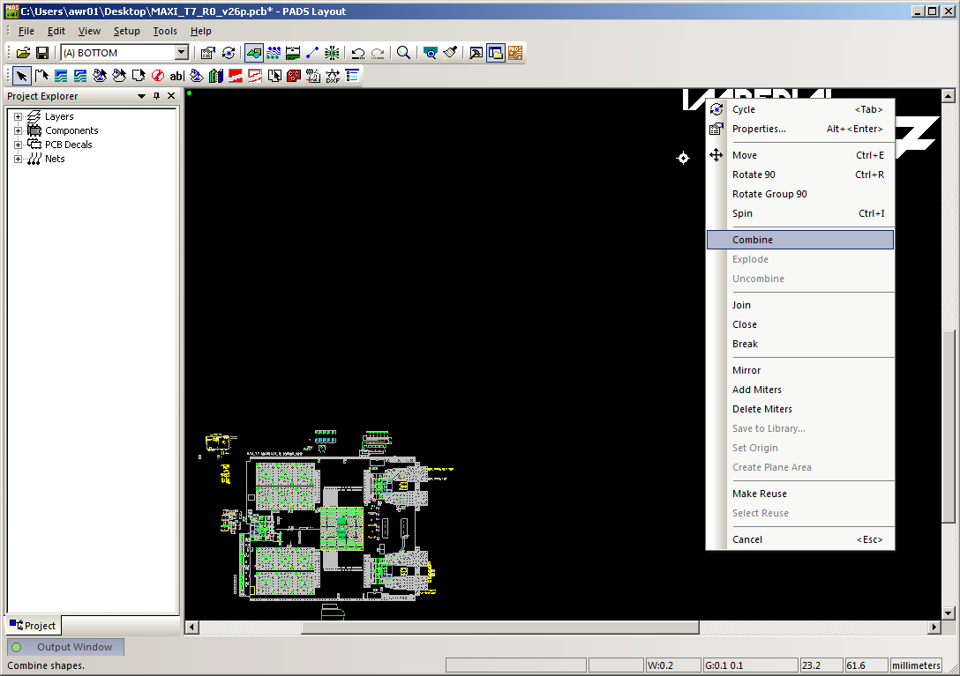Choose Combine from the context menu
The image size is (960, 676).
point(753,240)
